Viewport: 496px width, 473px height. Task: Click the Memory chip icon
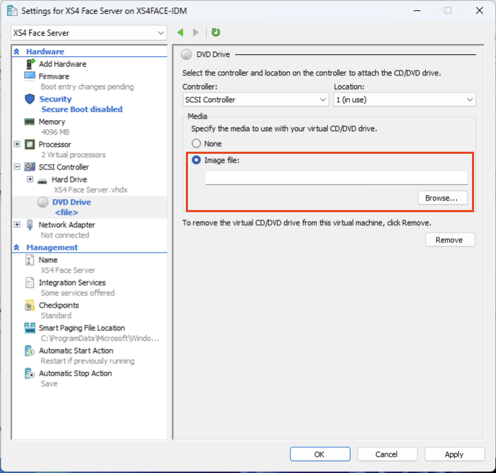(29, 122)
